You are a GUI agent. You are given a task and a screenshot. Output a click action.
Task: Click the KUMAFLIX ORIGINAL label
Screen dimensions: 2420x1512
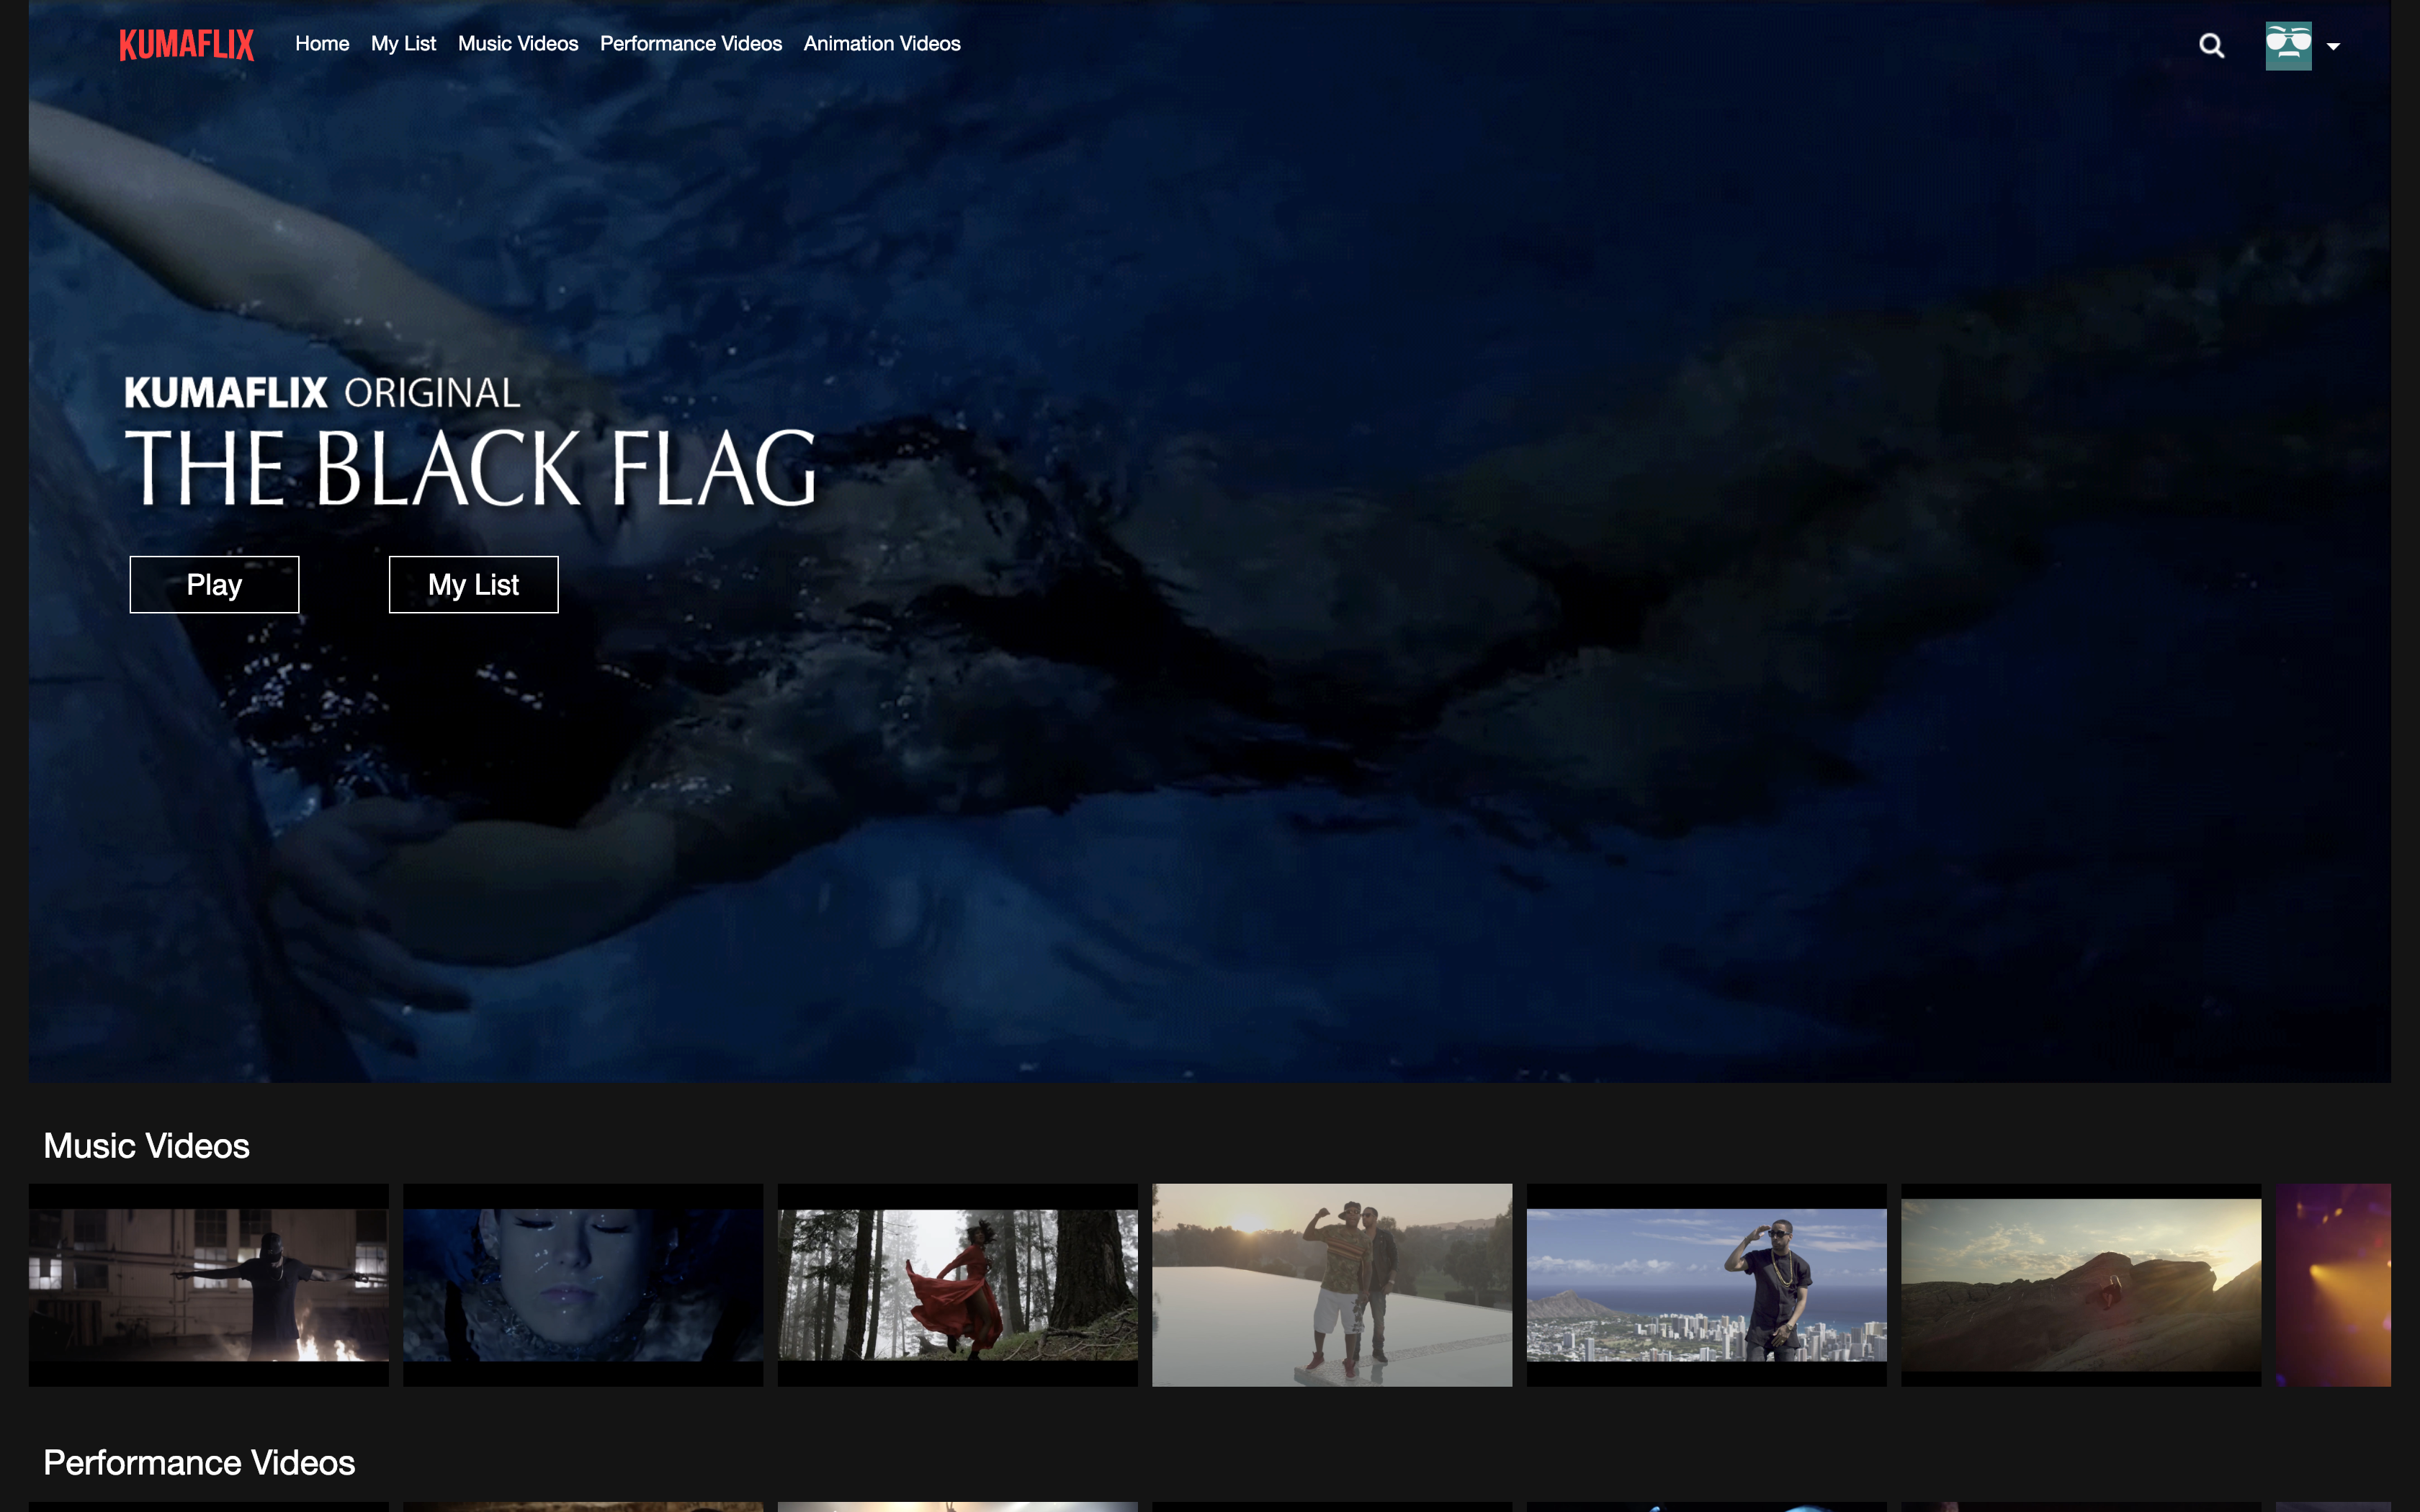tap(322, 393)
